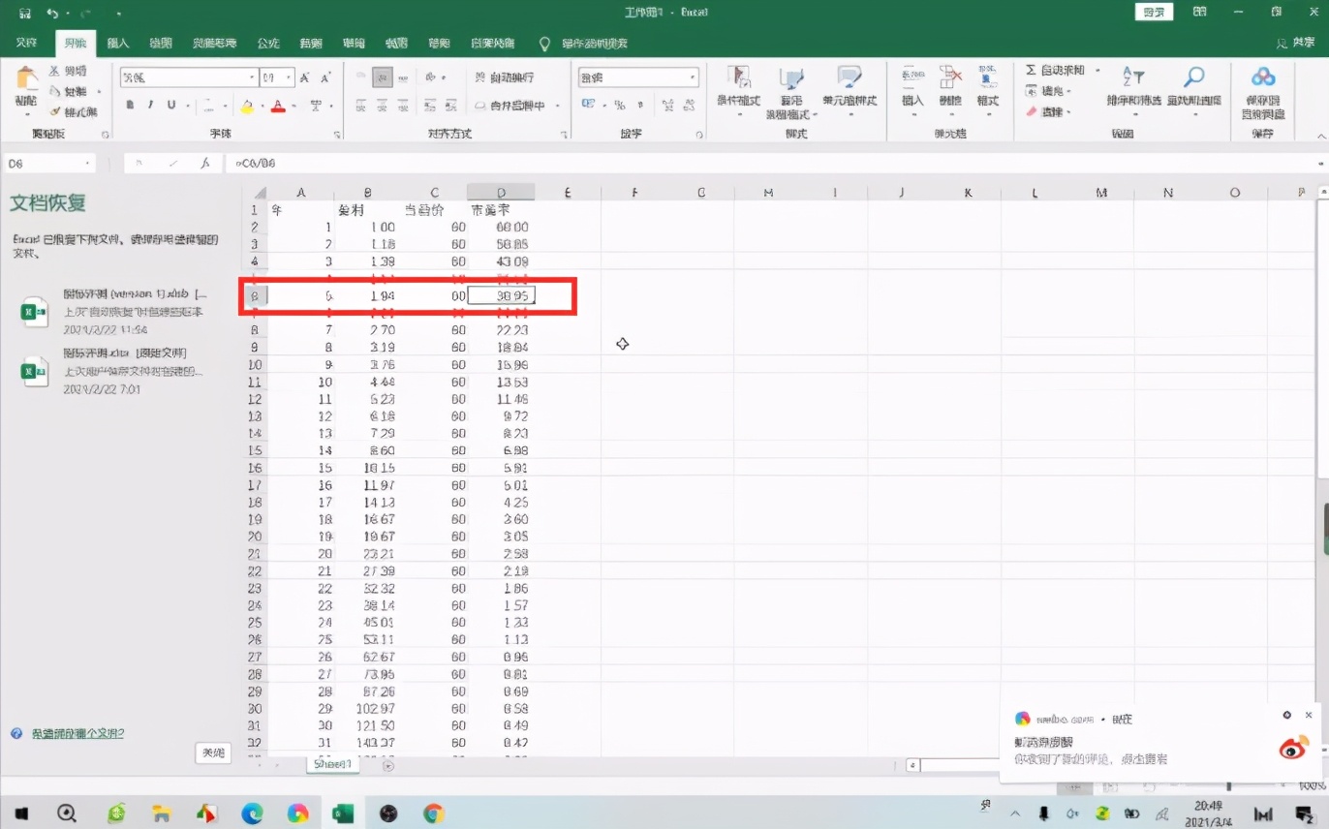Image resolution: width=1329 pixels, height=829 pixels.
Task: Apply percent style to the cell
Action: coord(620,105)
